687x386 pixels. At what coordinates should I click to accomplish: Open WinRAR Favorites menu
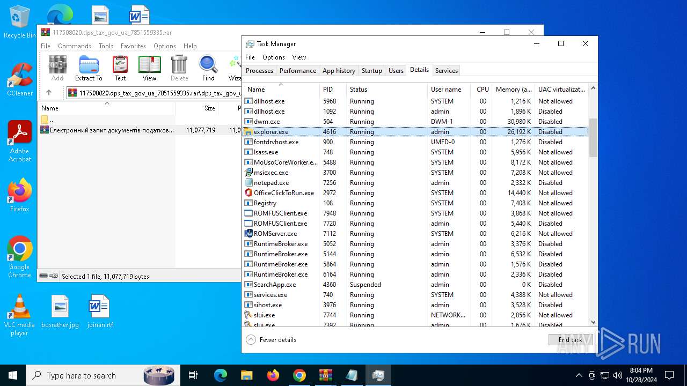tap(133, 46)
